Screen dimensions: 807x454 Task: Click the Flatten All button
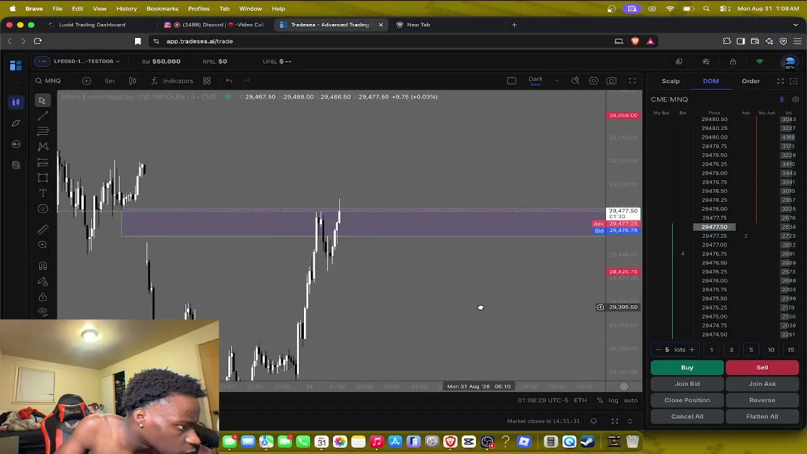(762, 417)
